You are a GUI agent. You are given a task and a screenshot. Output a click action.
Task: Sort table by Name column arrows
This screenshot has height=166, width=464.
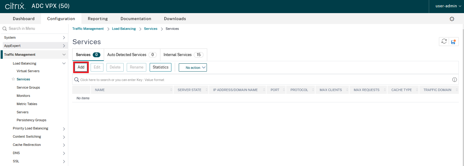coord(171,90)
